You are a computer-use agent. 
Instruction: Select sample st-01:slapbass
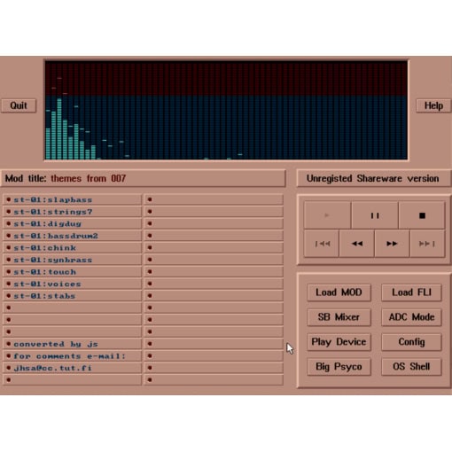point(73,199)
